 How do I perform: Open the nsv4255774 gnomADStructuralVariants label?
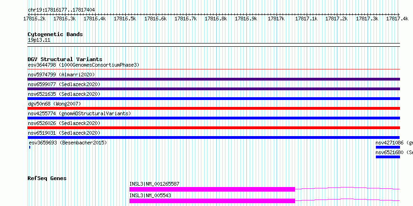coord(79,113)
